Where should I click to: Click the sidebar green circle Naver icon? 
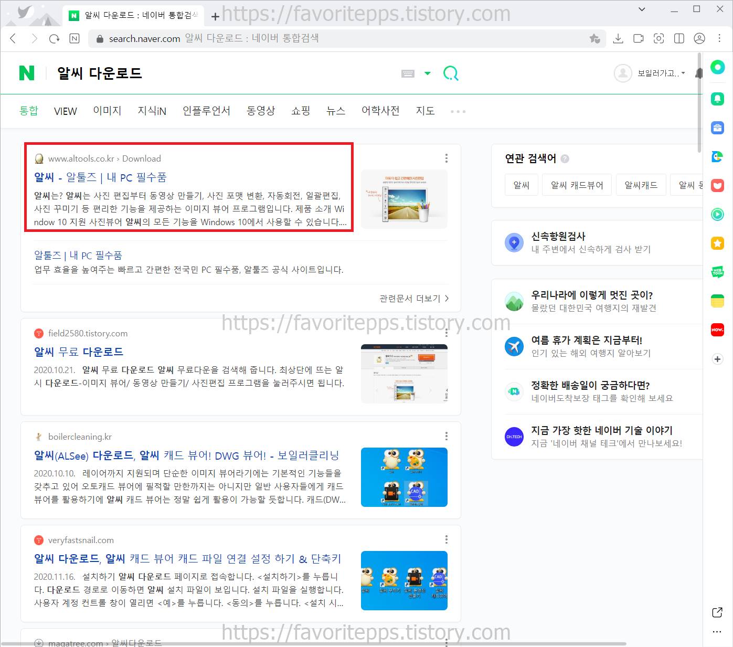pos(718,67)
